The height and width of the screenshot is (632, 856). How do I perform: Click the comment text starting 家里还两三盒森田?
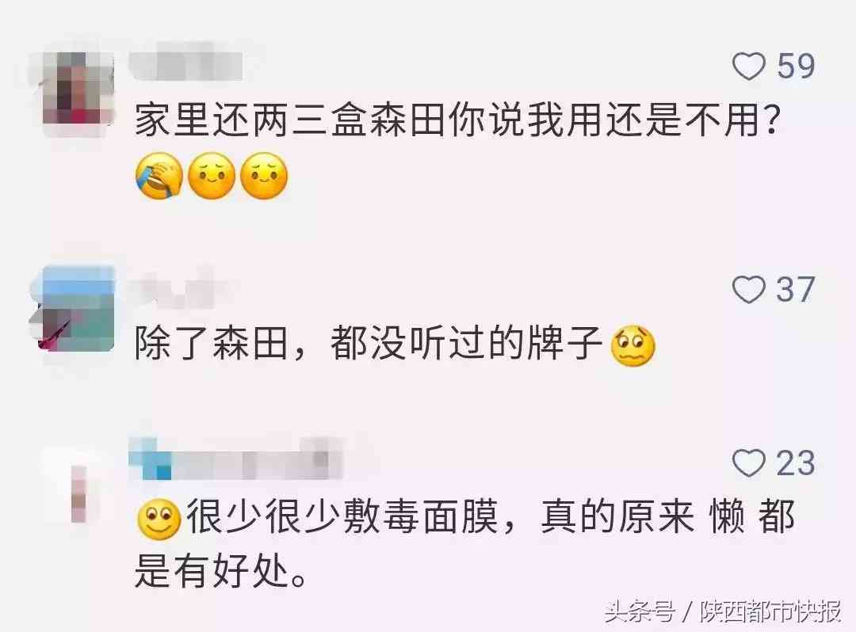click(457, 120)
